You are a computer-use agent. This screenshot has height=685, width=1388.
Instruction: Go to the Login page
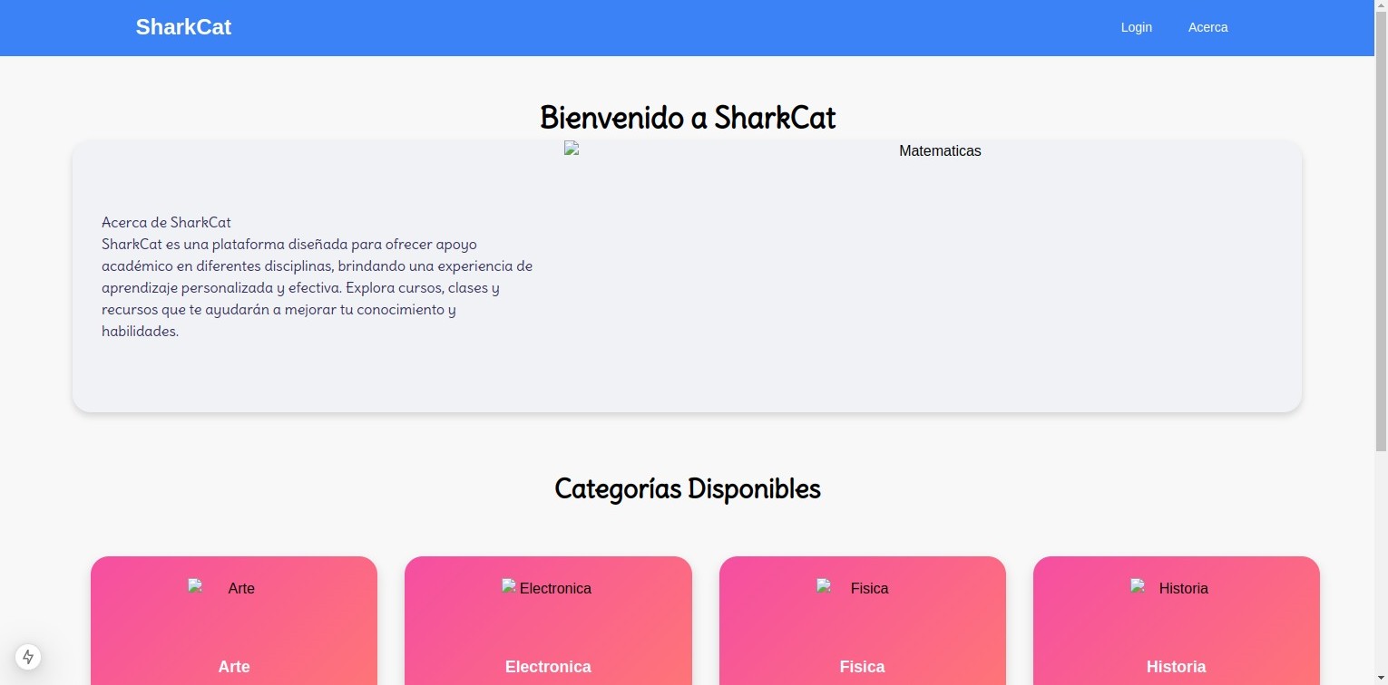click(1136, 27)
